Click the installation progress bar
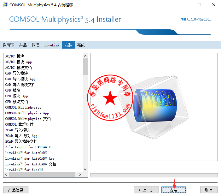 pos(154,175)
